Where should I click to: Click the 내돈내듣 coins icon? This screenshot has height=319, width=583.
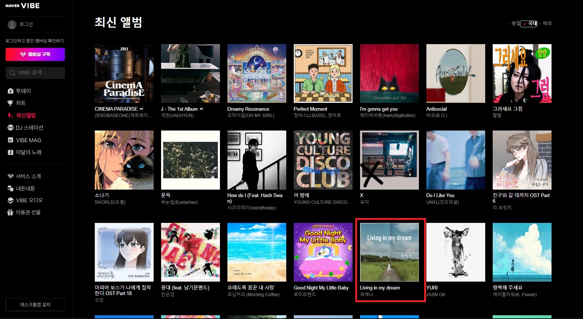point(10,188)
